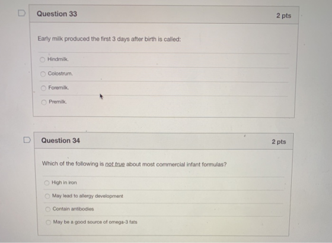Click the Question 34 header title
This screenshot has height=243, width=332.
point(60,140)
